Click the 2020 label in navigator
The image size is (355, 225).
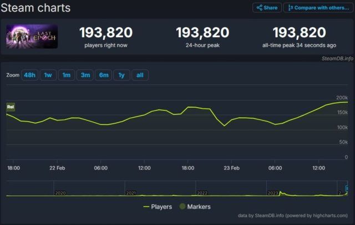coord(60,193)
